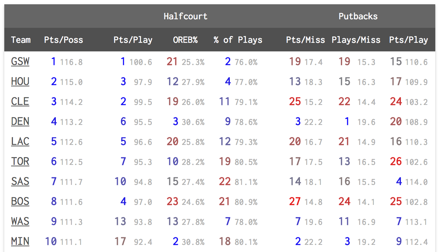This screenshot has height=252, width=441.
Task: Go to the CLE team page
Action: [x=20, y=102]
